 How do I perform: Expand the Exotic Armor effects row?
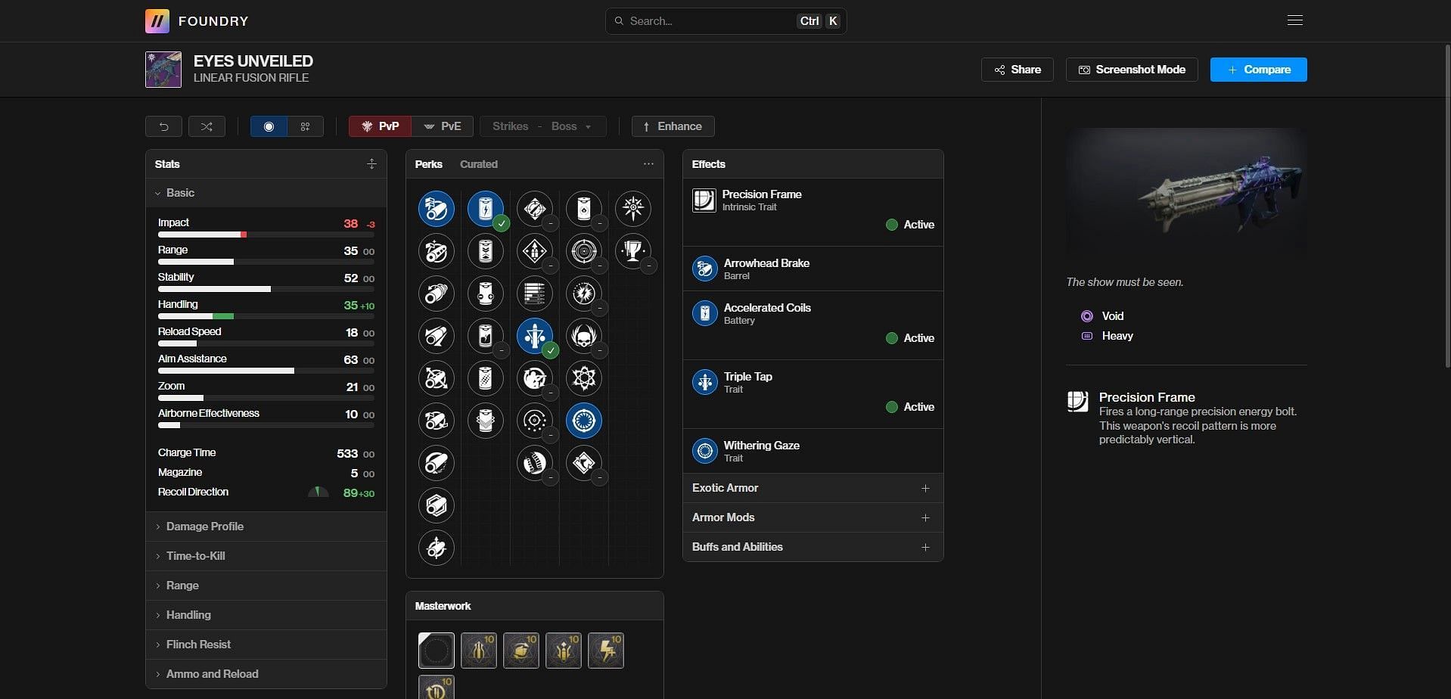[812, 488]
